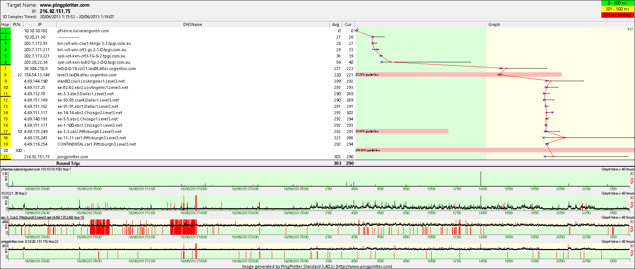Click the pingplotter.com hop 22 timeline graph
The height and width of the screenshot is (269, 635).
click(x=318, y=251)
